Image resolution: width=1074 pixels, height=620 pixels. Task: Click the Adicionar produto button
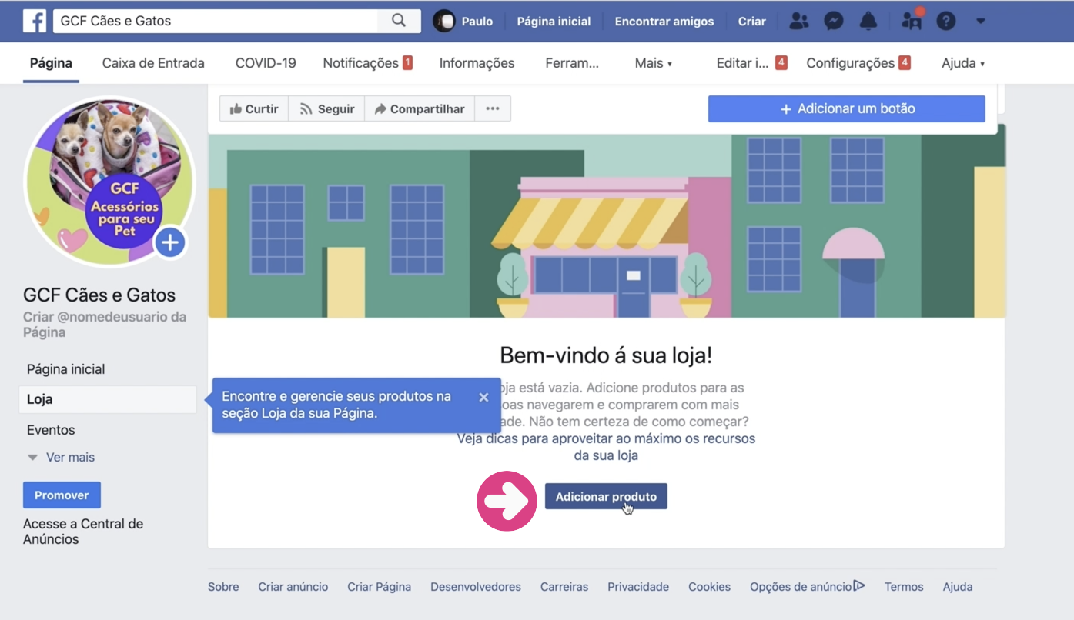pos(606,496)
